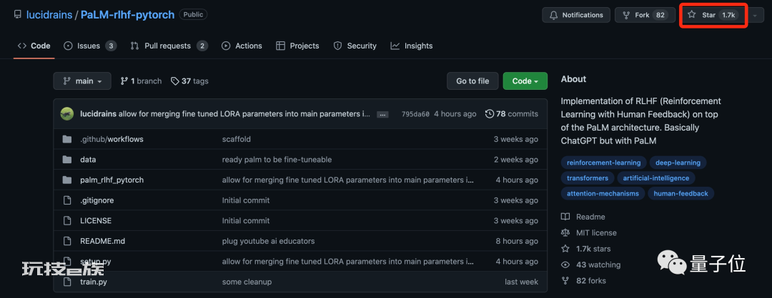Open commit hash 795da60
This screenshot has width=772, height=298.
[415, 114]
